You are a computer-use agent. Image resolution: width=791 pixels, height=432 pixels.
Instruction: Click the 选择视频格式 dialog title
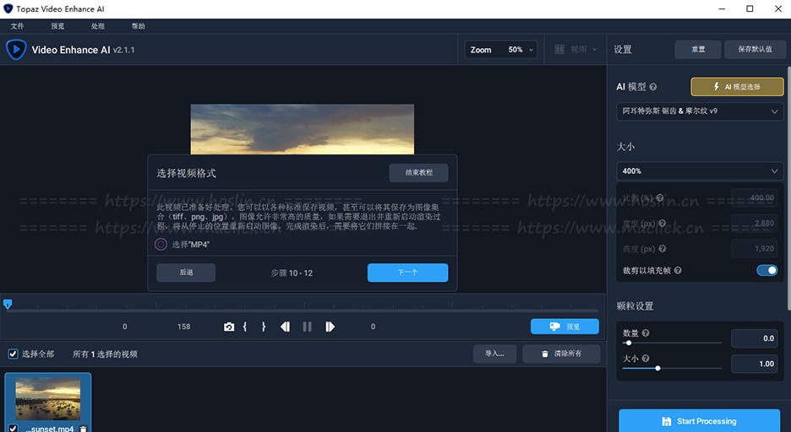(x=186, y=173)
